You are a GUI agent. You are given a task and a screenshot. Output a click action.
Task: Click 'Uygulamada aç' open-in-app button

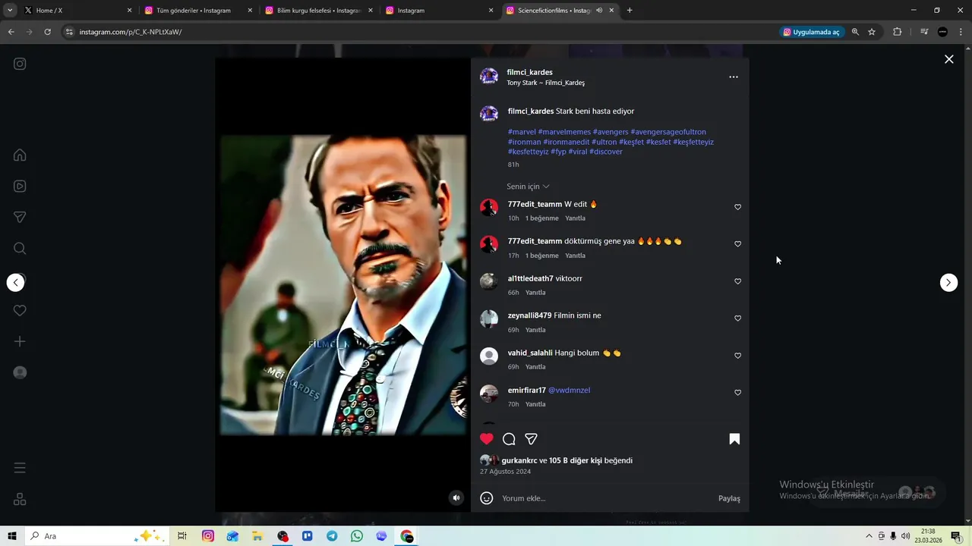tap(812, 32)
